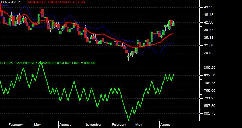Click the TAN WEEKLY ADVANCE/DECLINE LINE = 840.00 label

(55, 63)
